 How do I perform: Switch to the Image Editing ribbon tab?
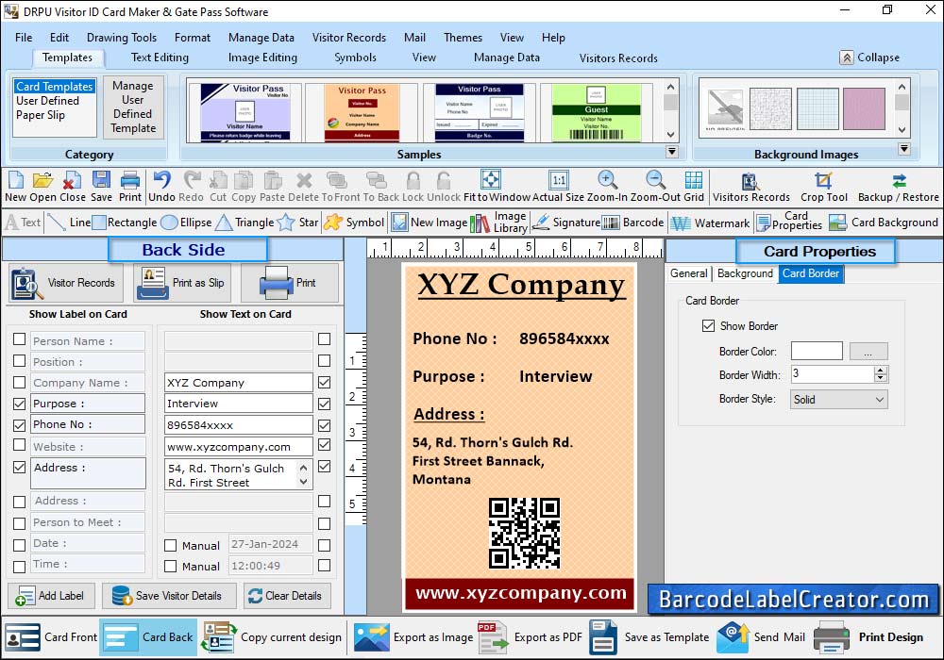(x=262, y=58)
